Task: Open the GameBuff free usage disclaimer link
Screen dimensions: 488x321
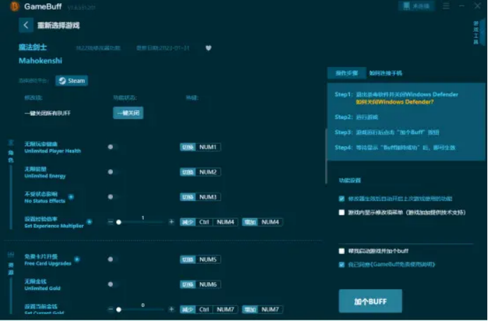Action: click(403, 265)
